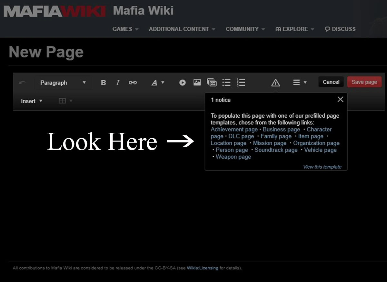Choose the Mission page template link
387x282 pixels.
click(x=270, y=143)
